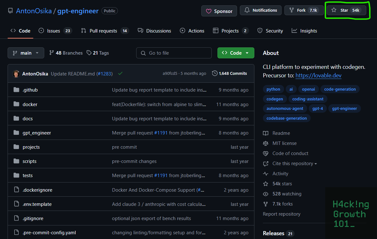
Task: Open the .dockerignore file
Action: click(x=38, y=190)
